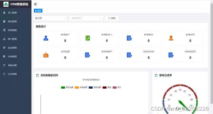This screenshot has height=114, width=213.
Task: Click the 新增合同 card label
Action: [x=190, y=35]
